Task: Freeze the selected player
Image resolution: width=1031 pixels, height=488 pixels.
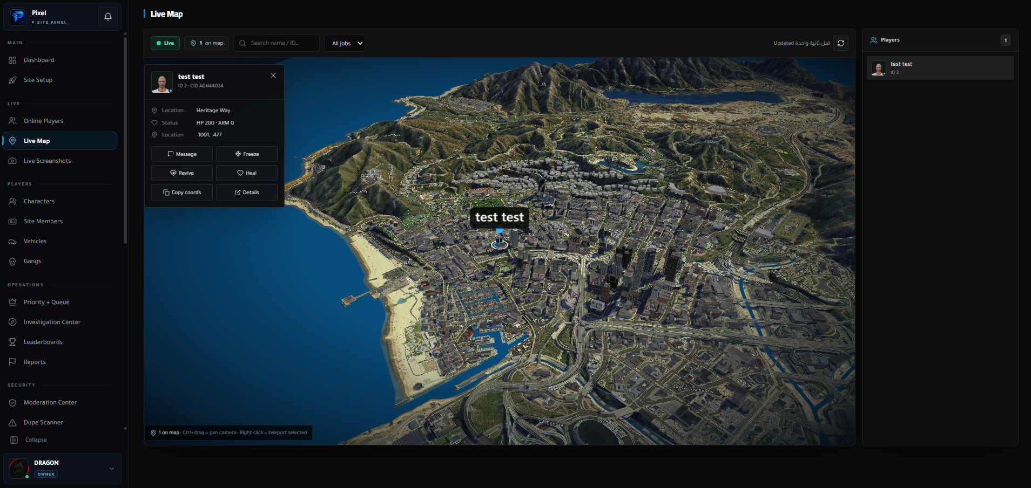Action: [247, 154]
